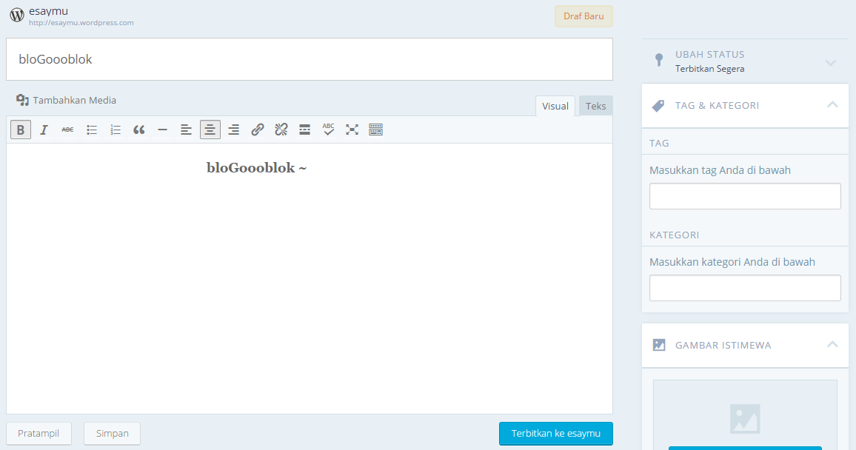Focus the kategori input field

[x=745, y=288]
